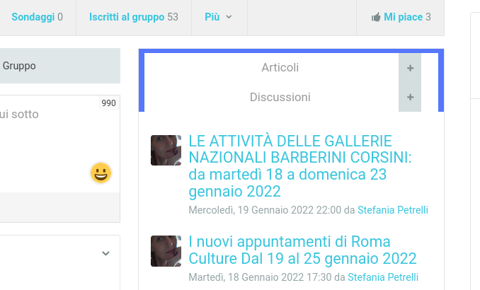Click the date Martedì, 18 Gennaio 2022 17:30
The image size is (480, 290).
[260, 277]
